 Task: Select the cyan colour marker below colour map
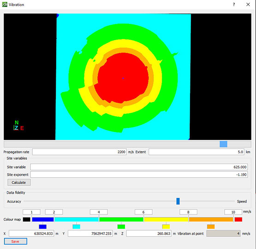pyautogui.click(x=77, y=226)
